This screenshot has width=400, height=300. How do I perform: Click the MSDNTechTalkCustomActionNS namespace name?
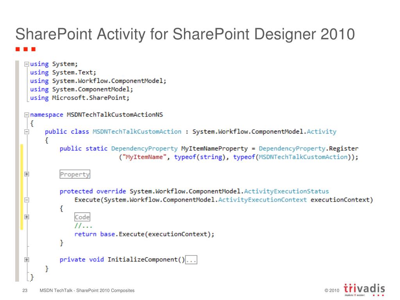click(115, 115)
